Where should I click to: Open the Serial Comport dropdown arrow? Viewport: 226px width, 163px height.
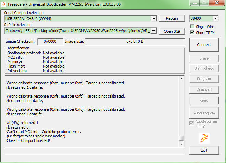[x=154, y=19]
